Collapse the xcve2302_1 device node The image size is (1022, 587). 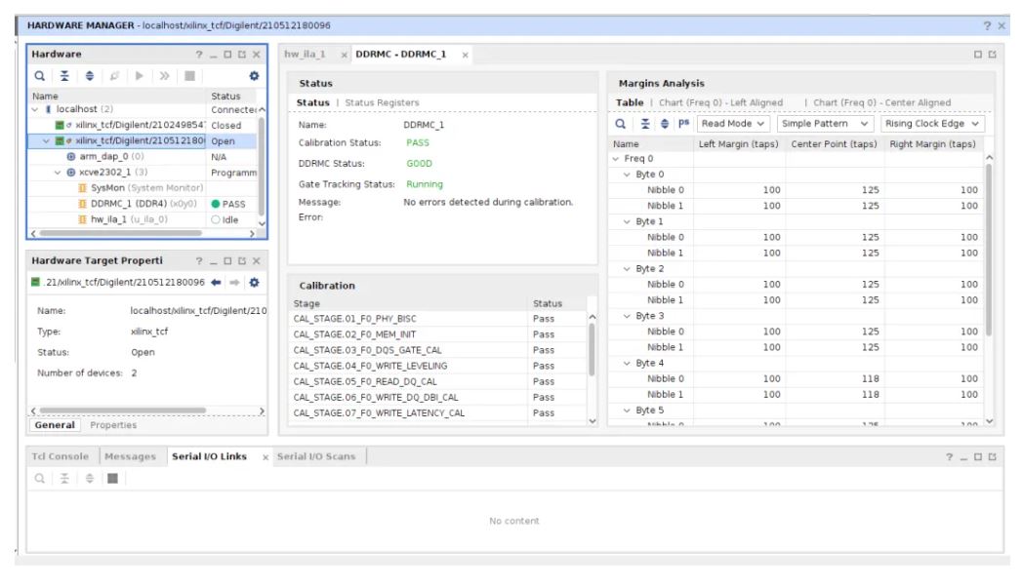coord(58,173)
